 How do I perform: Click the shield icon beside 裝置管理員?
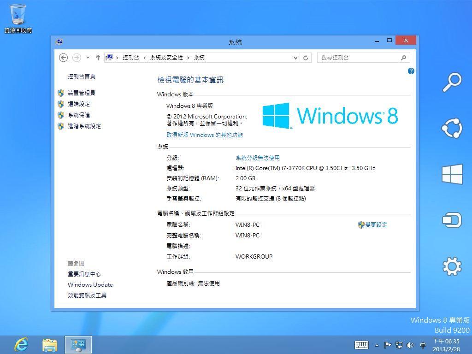coord(61,93)
